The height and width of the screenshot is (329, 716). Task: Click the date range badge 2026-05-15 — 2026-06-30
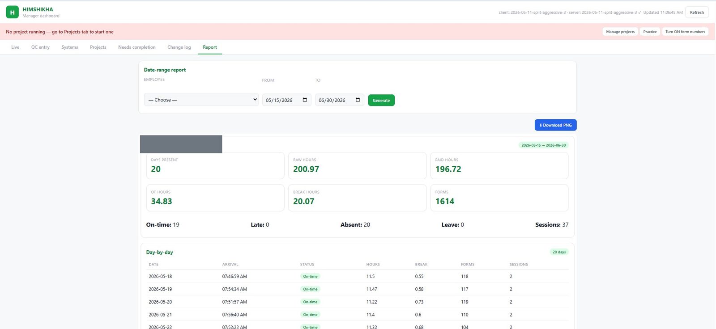(x=543, y=145)
